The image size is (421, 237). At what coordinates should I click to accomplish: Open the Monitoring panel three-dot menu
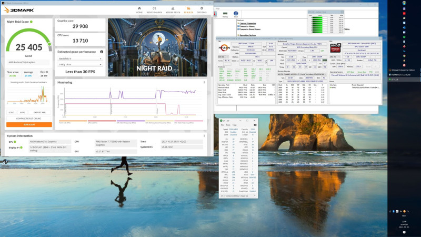point(204,82)
